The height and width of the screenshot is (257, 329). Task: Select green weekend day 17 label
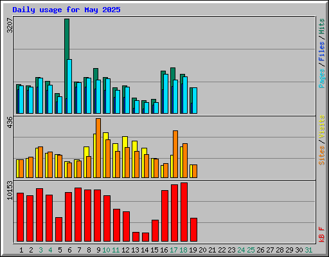173,250
